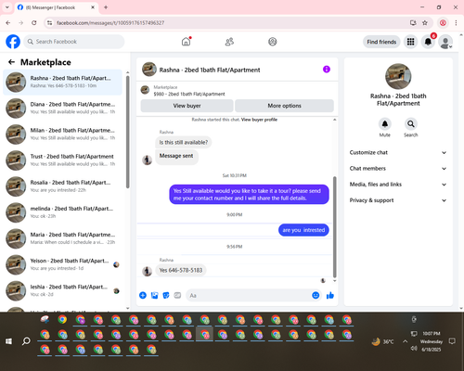This screenshot has width=464, height=371.
Task: Click the taskbar weather 36°C widget
Action: pos(383,341)
